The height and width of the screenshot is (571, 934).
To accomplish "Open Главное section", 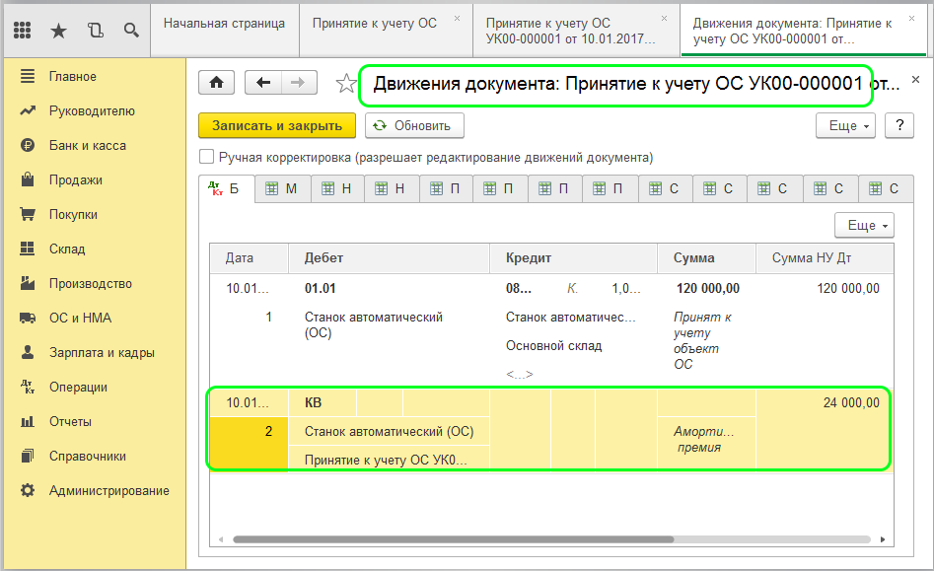I will tap(73, 76).
